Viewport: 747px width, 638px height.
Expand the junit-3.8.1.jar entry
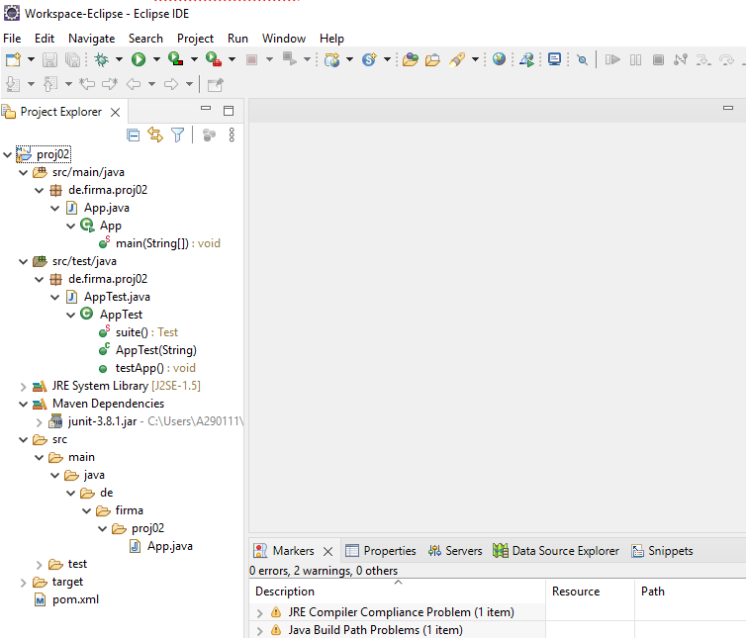[40, 421]
